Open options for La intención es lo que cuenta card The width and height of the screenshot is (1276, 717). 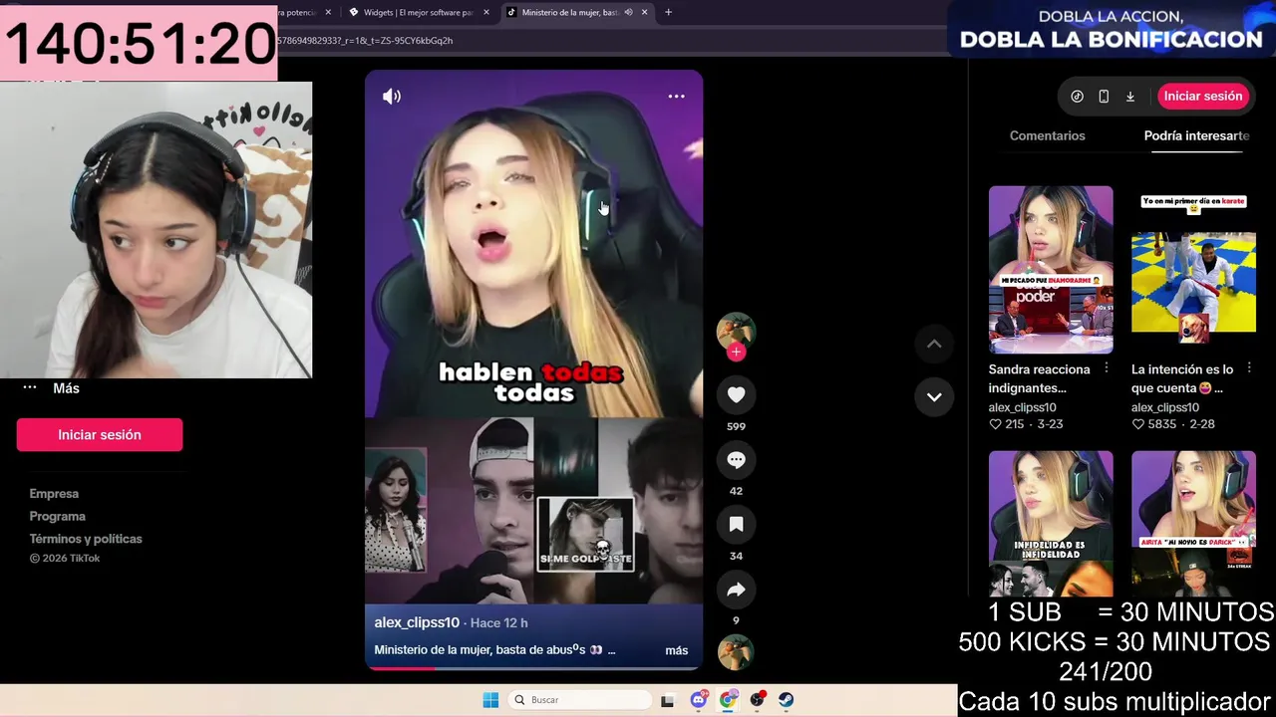[x=1248, y=368]
